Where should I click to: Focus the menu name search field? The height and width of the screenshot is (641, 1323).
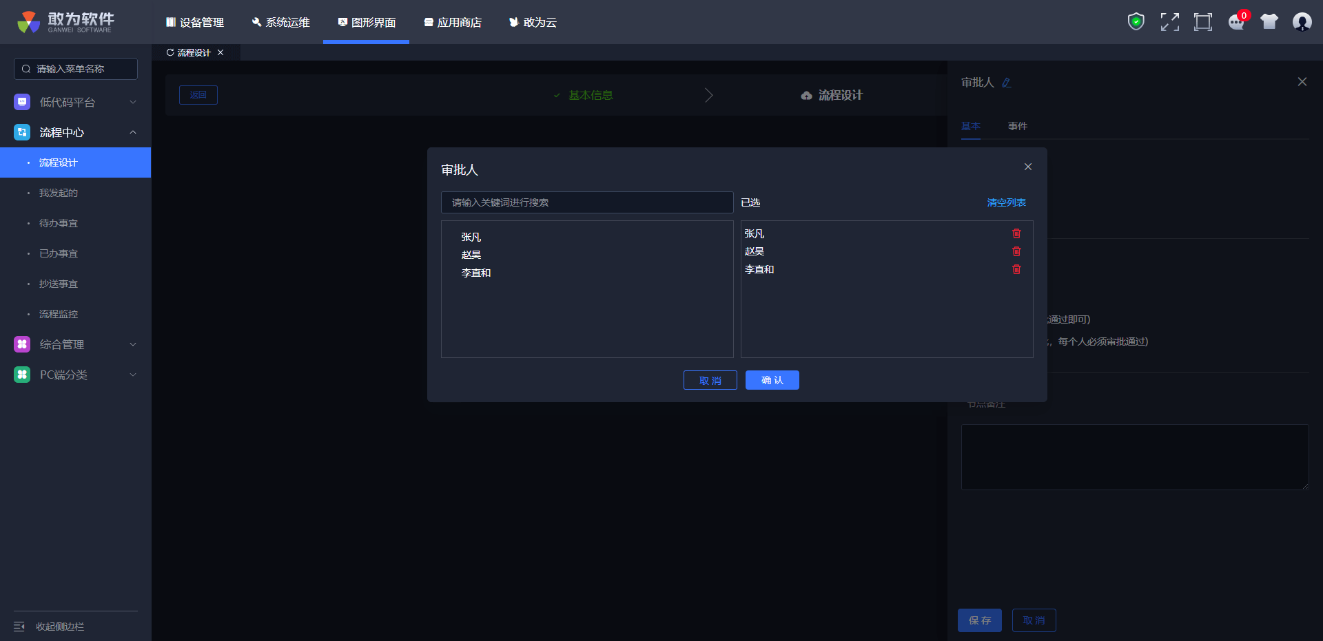(x=76, y=69)
